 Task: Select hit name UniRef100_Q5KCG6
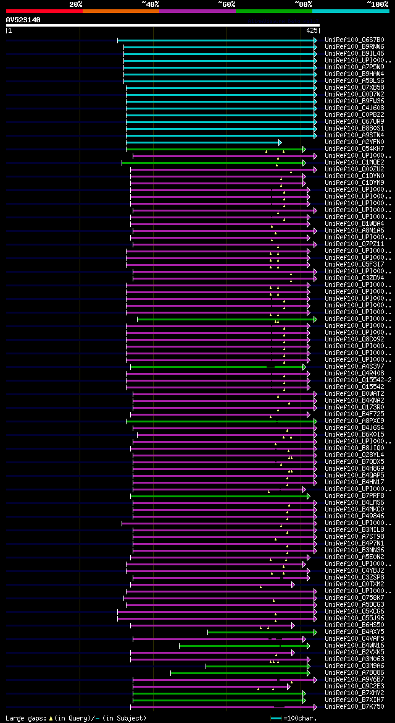click(354, 612)
